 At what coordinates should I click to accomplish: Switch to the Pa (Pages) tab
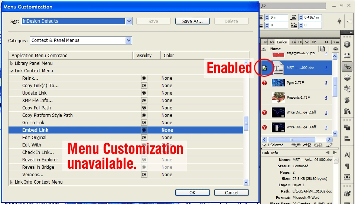click(272, 42)
